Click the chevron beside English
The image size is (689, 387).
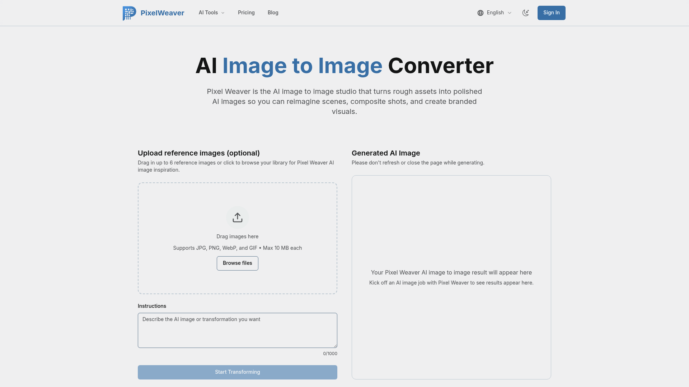(x=510, y=13)
